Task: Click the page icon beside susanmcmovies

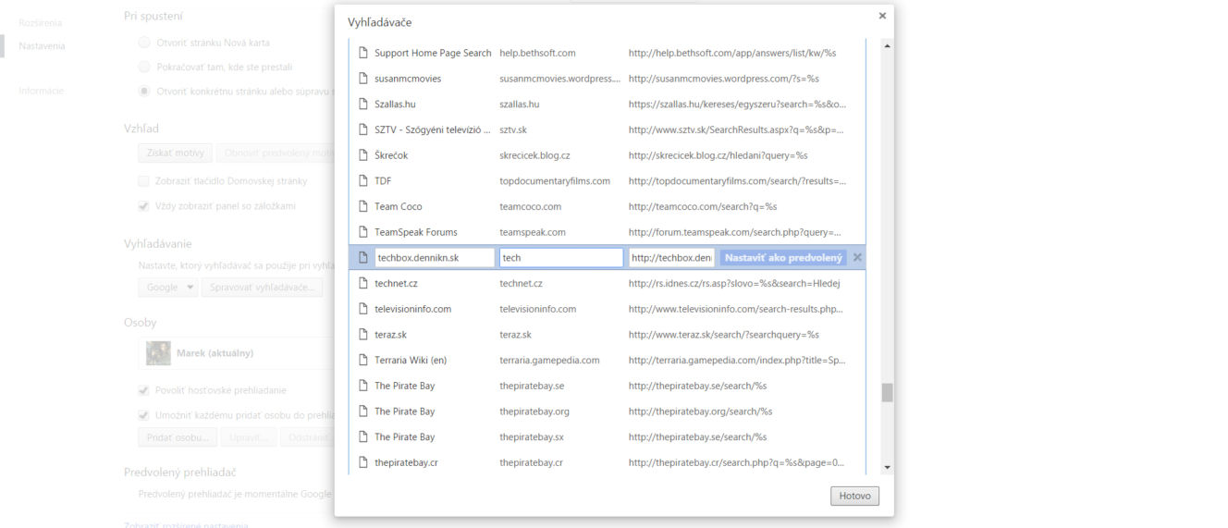Action: pos(363,79)
